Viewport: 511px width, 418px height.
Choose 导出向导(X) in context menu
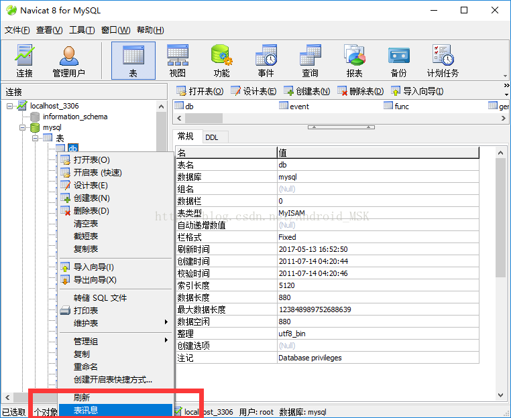[116, 279]
